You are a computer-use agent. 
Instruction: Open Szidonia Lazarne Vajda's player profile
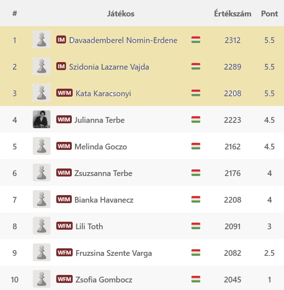point(109,67)
